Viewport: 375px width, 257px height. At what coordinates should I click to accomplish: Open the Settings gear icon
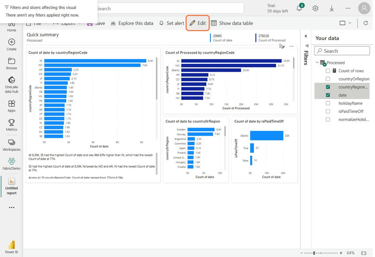pyautogui.click(x=315, y=8)
